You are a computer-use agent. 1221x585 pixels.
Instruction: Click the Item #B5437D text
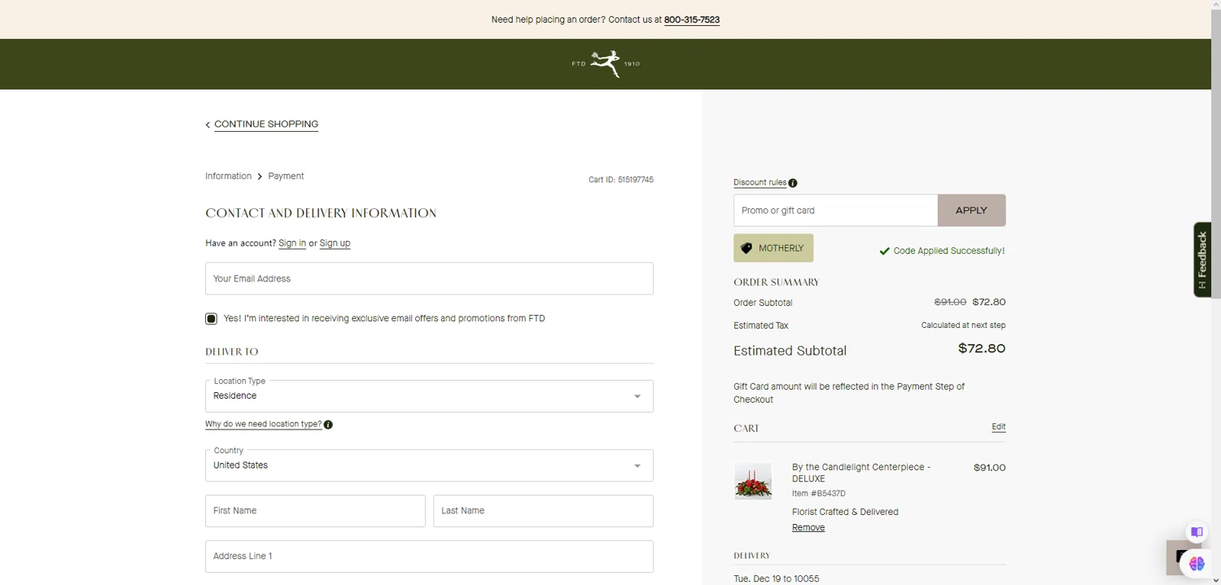pos(819,494)
